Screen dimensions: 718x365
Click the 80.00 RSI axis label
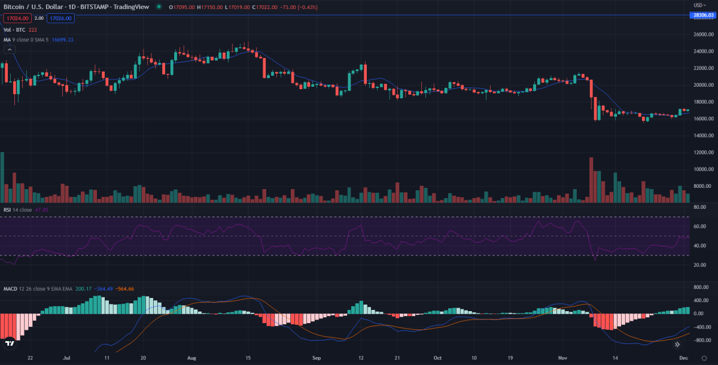699,207
